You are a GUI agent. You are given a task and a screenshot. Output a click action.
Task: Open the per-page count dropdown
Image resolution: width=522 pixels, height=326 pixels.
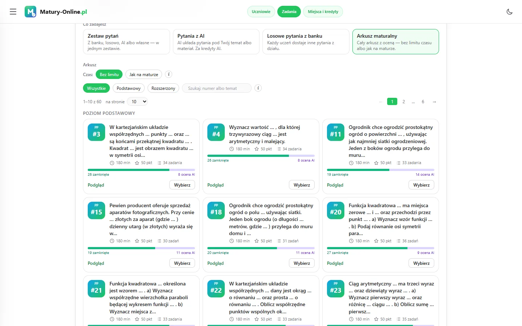coord(137,102)
